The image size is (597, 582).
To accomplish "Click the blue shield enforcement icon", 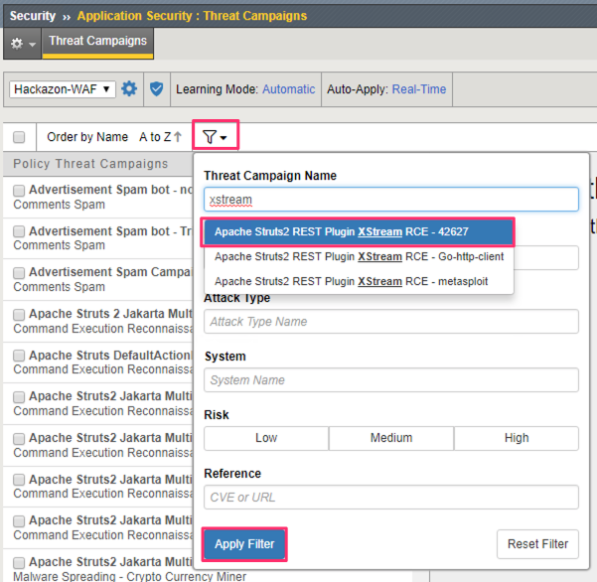I will click(156, 89).
